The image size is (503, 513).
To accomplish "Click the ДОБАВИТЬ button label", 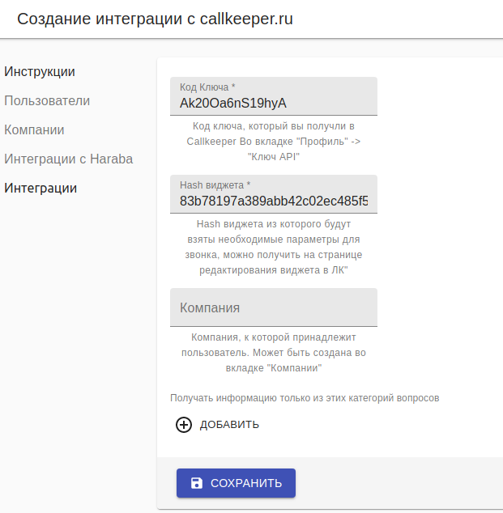I will pyautogui.click(x=229, y=425).
